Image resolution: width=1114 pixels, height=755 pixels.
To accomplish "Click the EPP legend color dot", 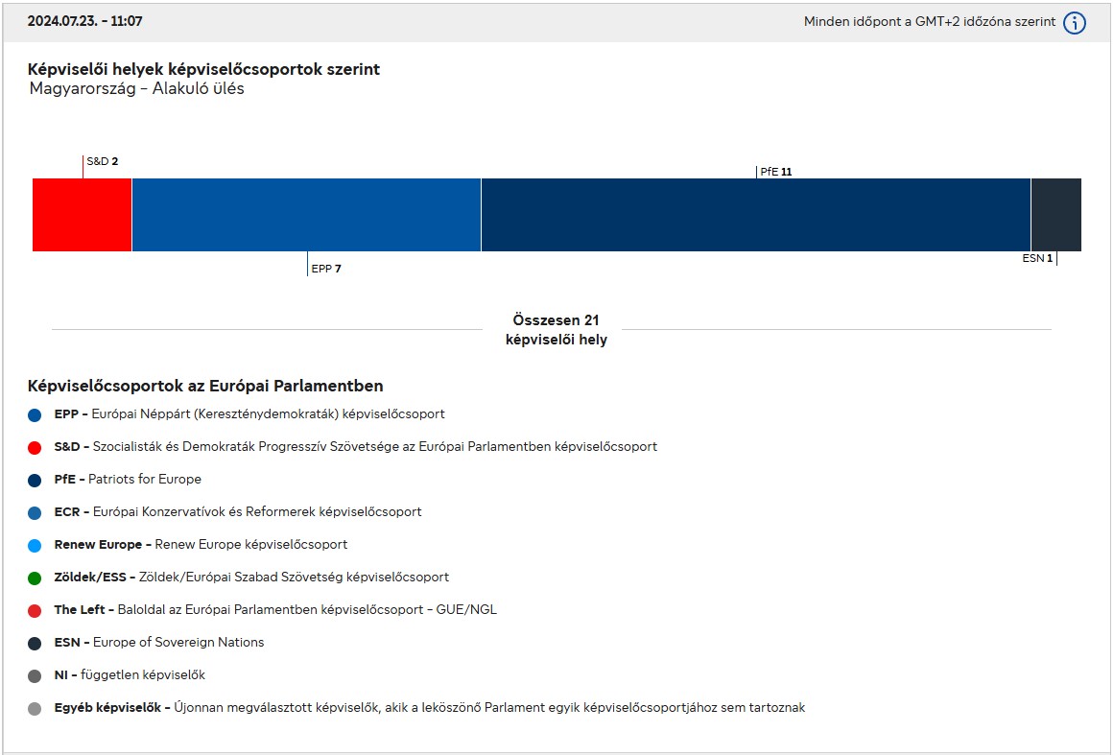I will click(35, 415).
